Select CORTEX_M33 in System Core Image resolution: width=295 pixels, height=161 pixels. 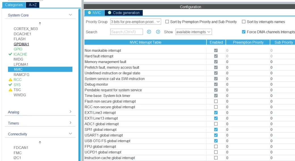(26, 29)
